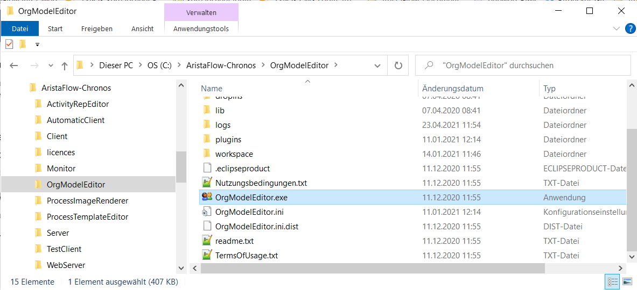Open the Start ribbon tab
The image size is (637, 290).
tap(55, 29)
